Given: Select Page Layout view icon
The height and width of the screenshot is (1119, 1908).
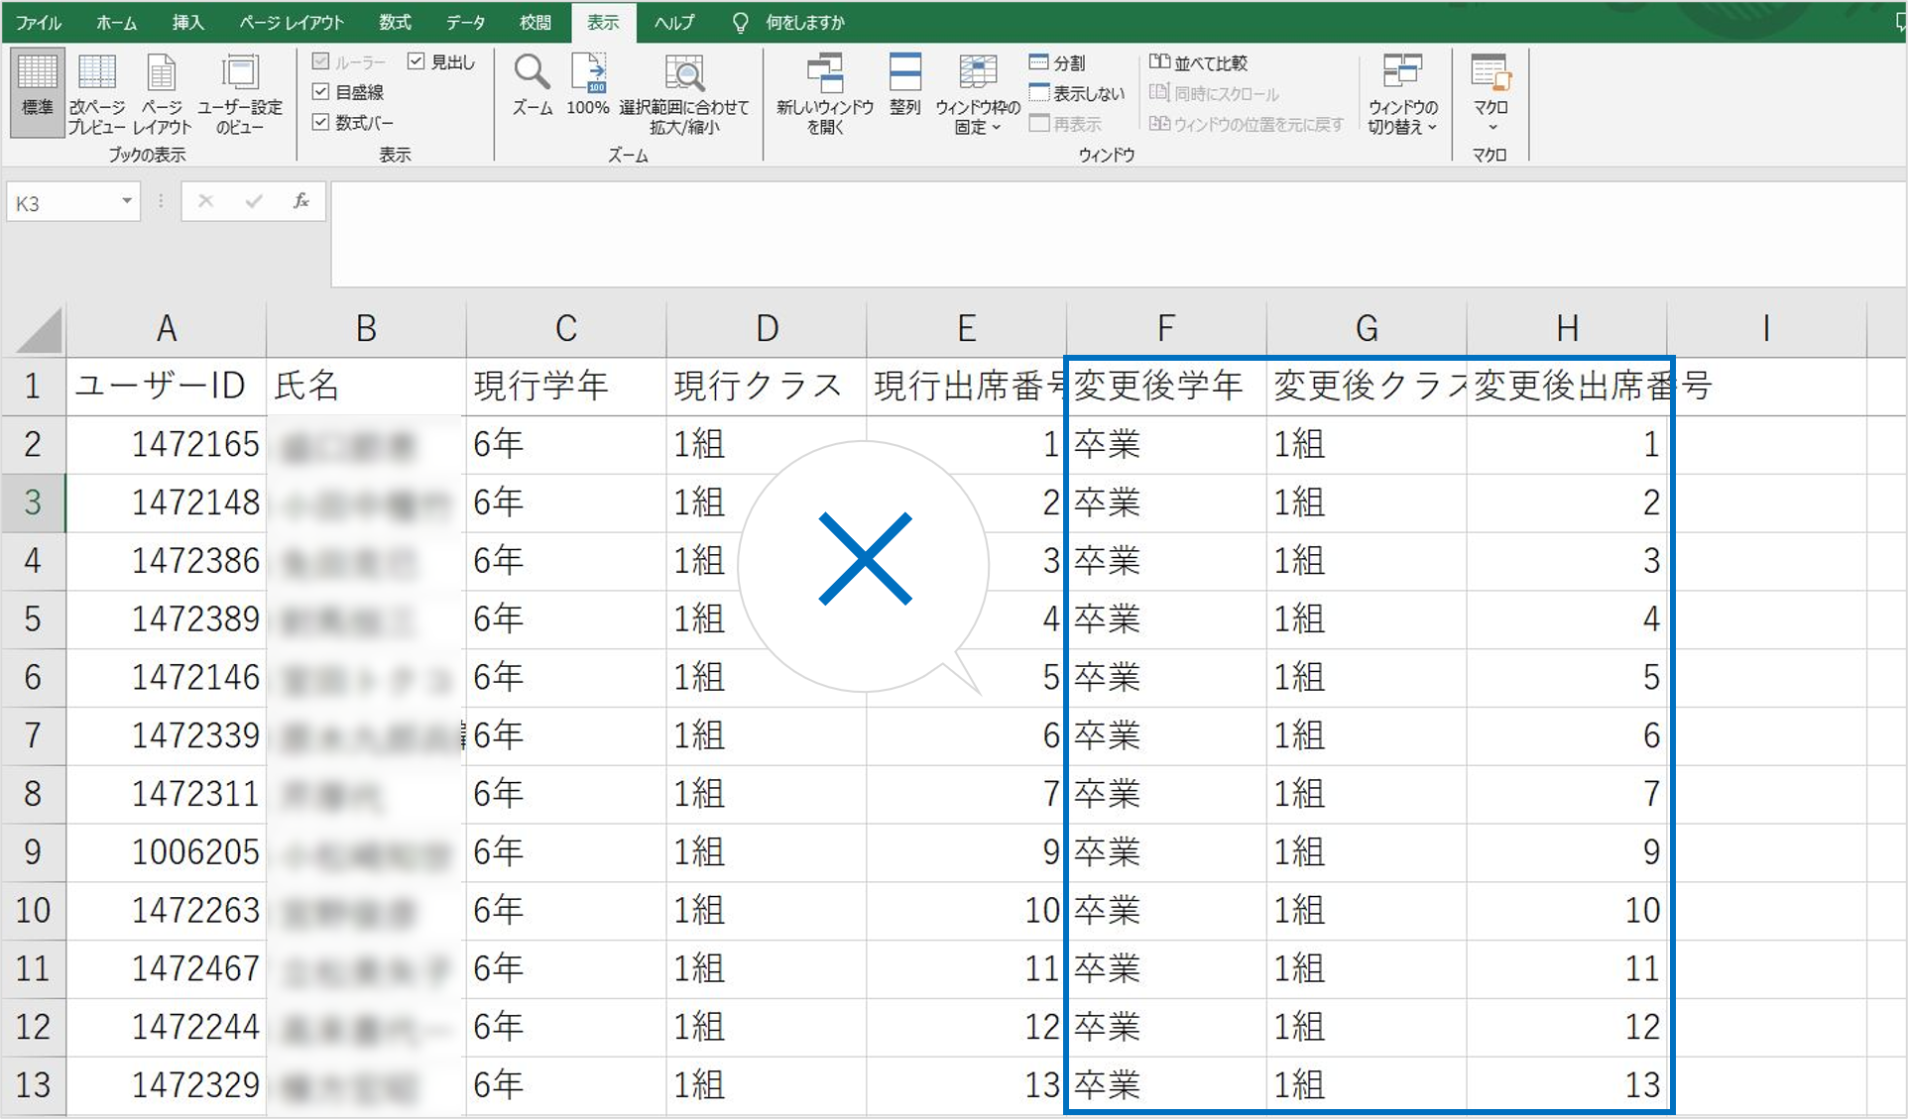Looking at the screenshot, I should [x=161, y=74].
